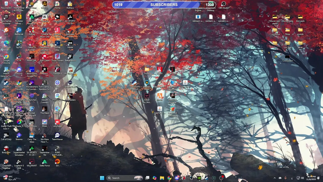Launch Logitech G HUB shortcut
Viewport: 323px width, 182px height.
[x=19, y=164]
